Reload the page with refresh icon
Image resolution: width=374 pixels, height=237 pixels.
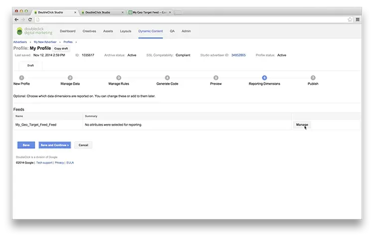pos(30,19)
